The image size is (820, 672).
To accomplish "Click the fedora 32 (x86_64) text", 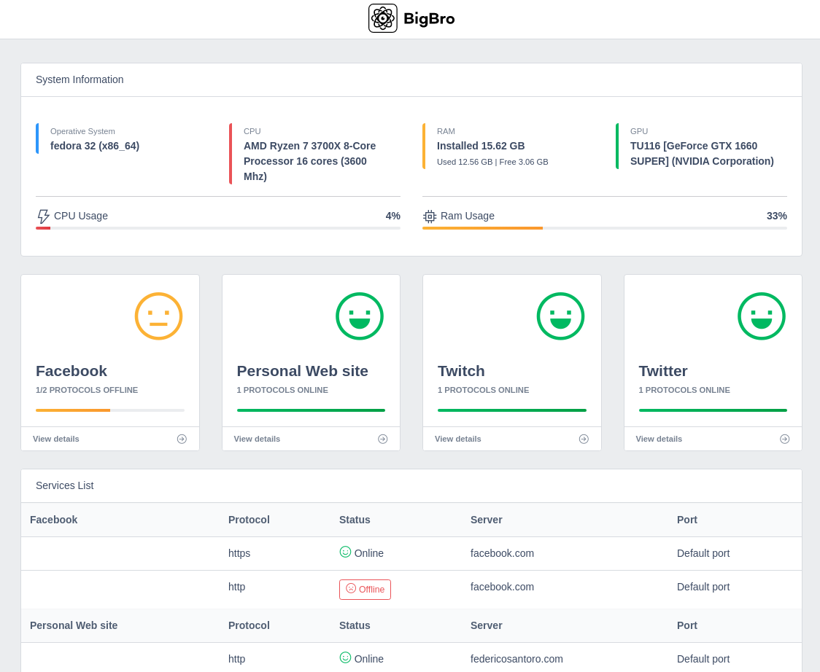I will click(95, 146).
